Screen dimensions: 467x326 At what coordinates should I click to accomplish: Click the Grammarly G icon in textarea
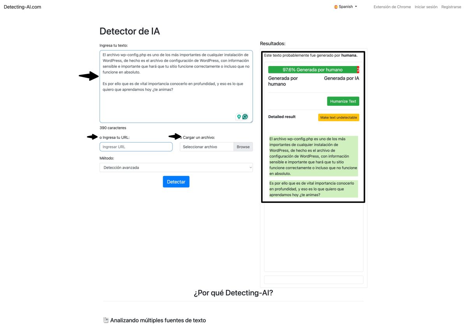point(245,117)
